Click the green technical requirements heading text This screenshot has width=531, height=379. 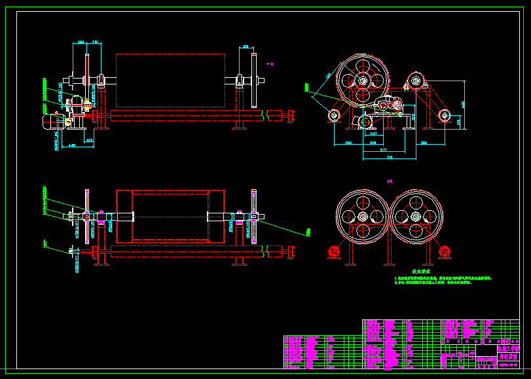pyautogui.click(x=421, y=272)
